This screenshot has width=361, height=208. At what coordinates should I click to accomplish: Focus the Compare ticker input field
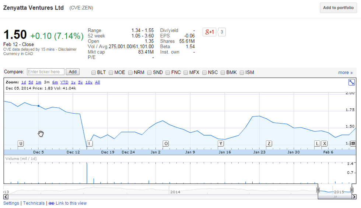(46, 72)
